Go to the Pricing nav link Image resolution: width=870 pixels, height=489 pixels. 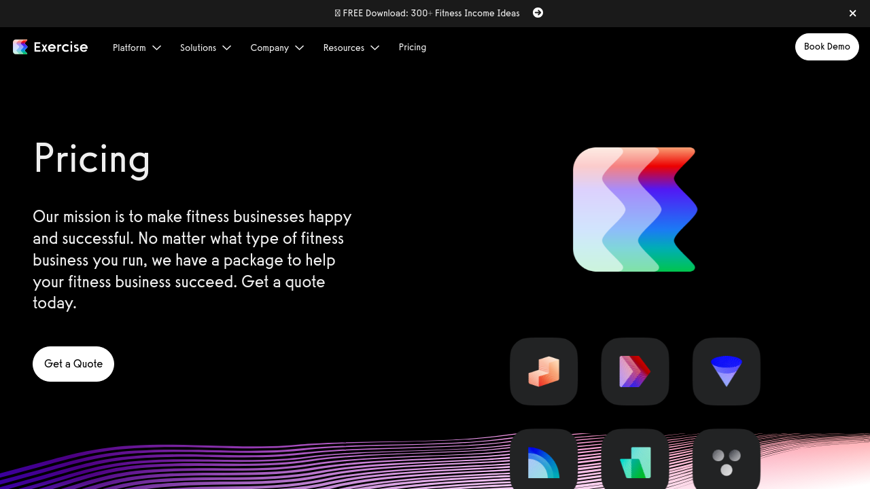(413, 47)
